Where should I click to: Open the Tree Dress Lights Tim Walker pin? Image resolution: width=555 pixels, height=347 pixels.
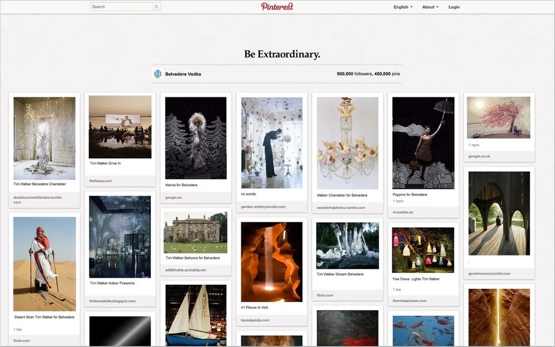[423, 249]
